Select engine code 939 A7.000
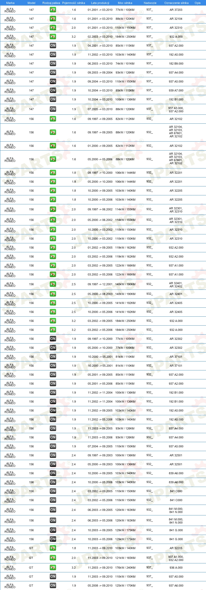Image resolution: width=206 pixels, height=590 pixels. click(176, 90)
